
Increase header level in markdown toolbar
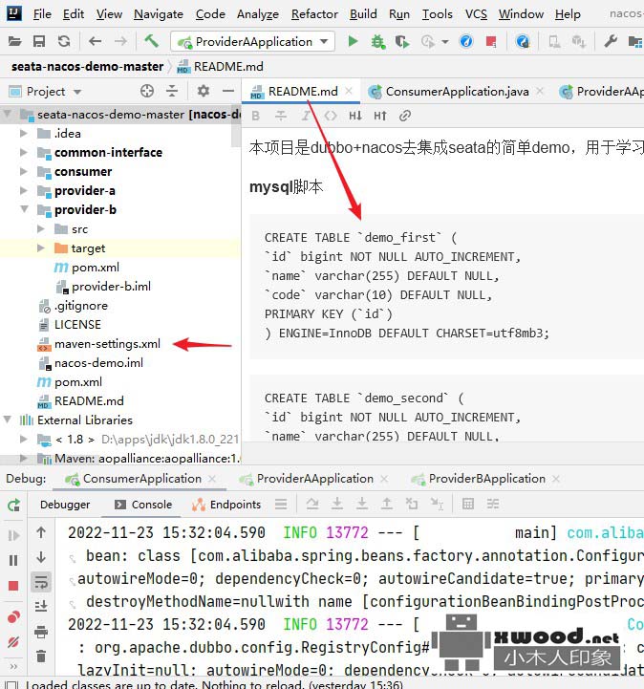click(380, 116)
